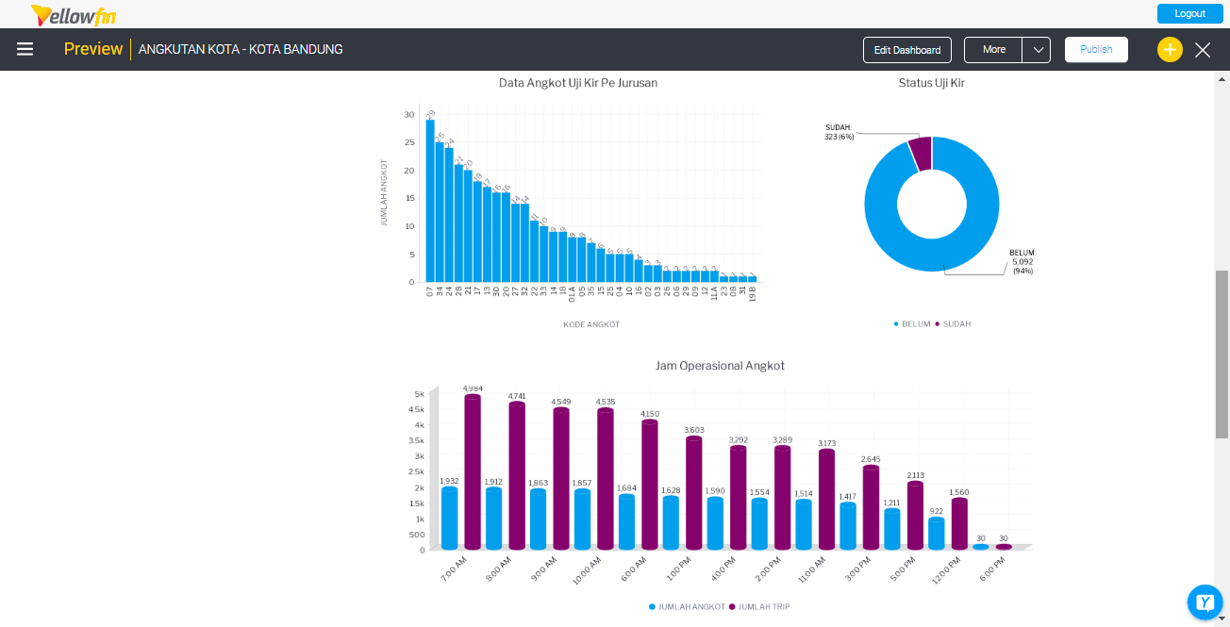Click the vertical scrollbar thumb
This screenshot has width=1230, height=627.
coord(1222,354)
